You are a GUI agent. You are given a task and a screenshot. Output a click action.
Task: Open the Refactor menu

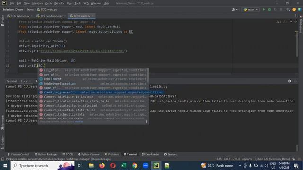coord(59,3)
